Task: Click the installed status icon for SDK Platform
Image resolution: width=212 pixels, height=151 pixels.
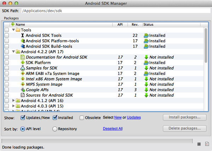Action: (146, 62)
